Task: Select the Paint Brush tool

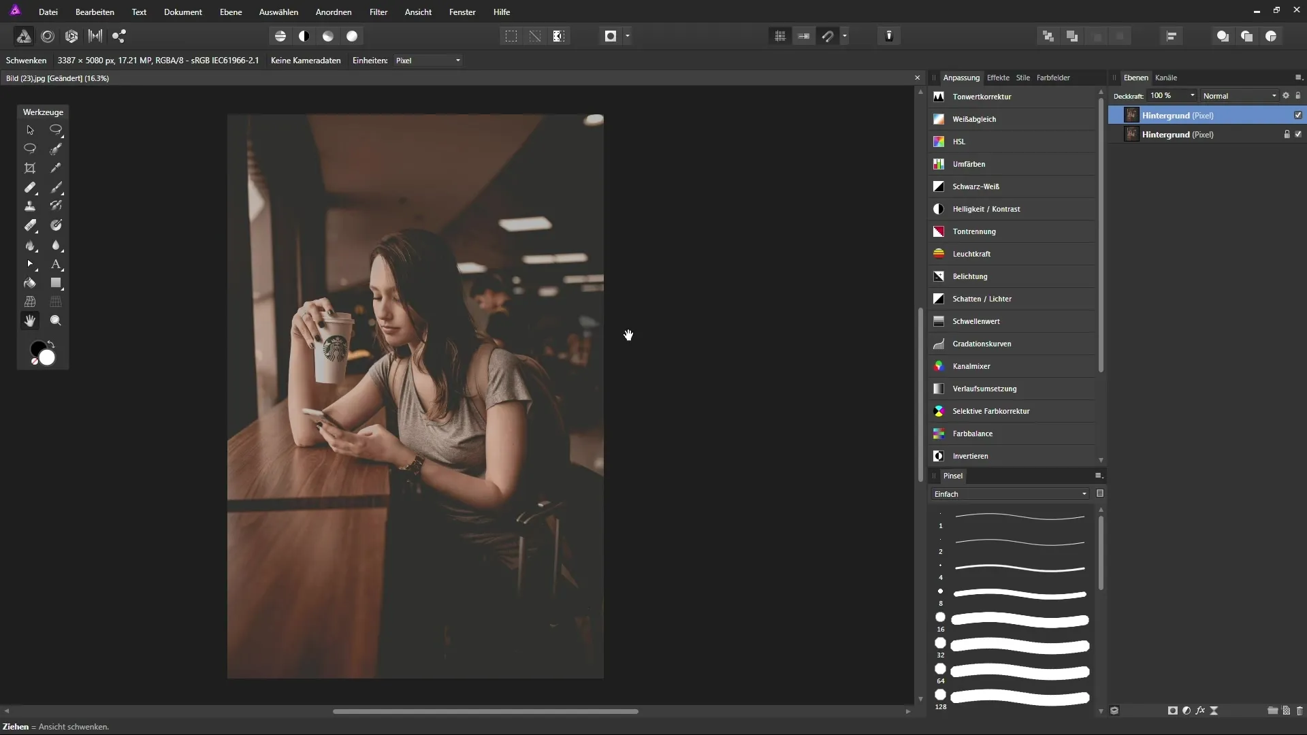Action: tap(56, 187)
